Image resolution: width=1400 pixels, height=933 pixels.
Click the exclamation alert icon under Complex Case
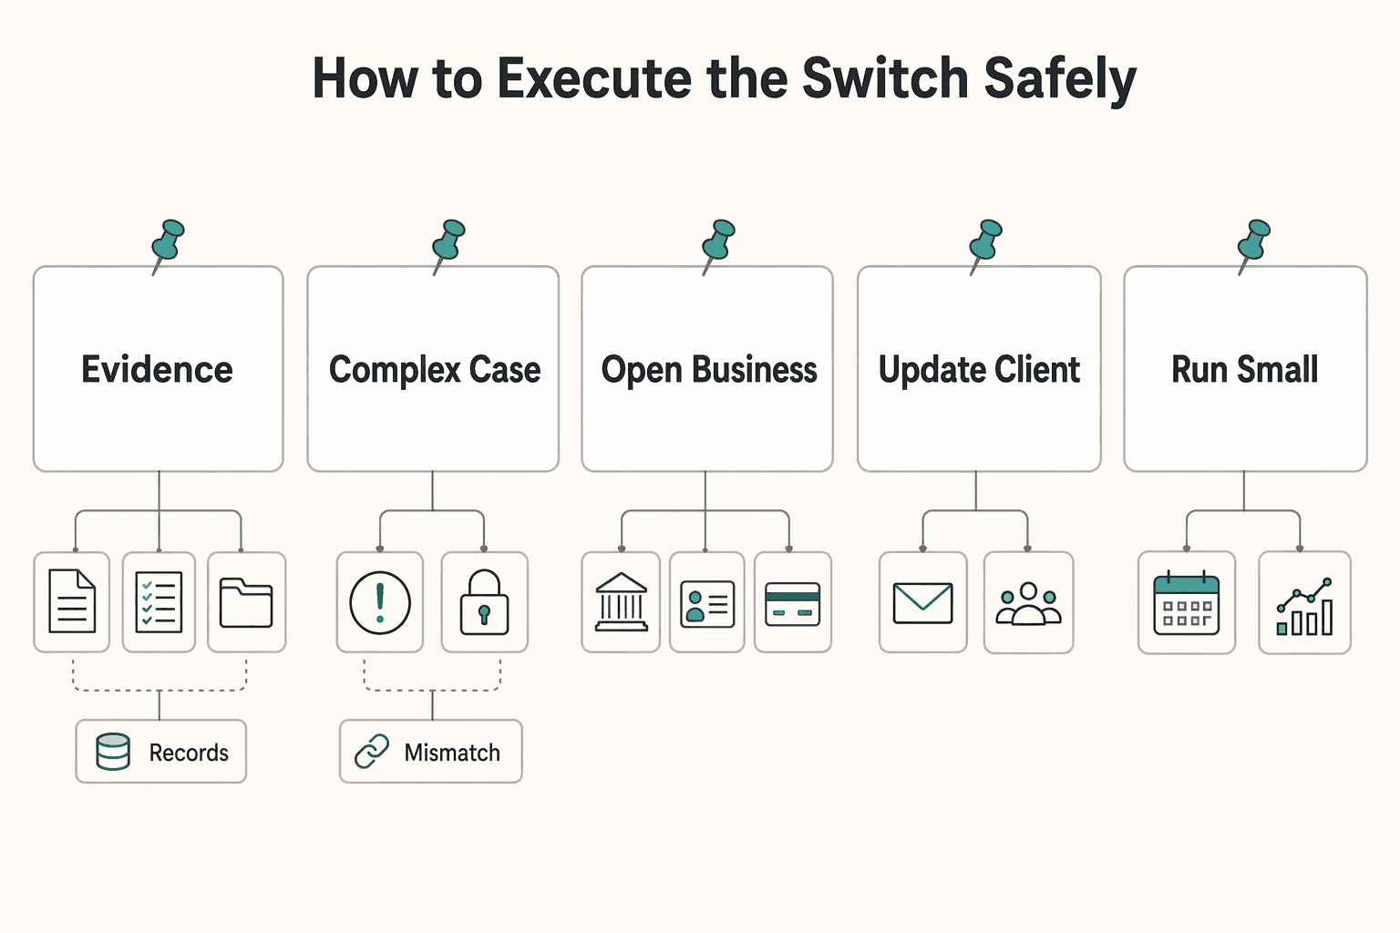(380, 602)
